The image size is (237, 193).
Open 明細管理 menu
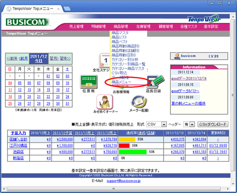tap(99, 26)
